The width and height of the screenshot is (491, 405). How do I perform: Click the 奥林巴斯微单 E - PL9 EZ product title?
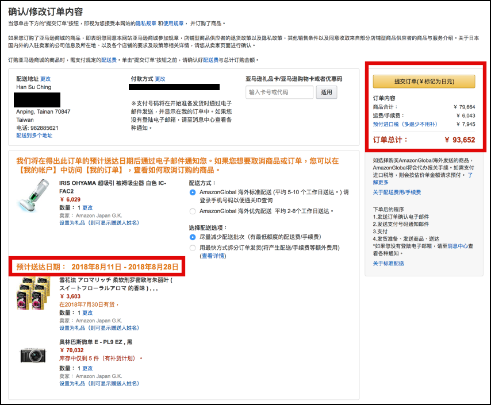click(96, 342)
